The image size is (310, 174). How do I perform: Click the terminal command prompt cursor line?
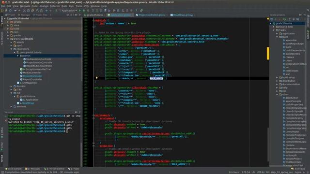[38, 131]
